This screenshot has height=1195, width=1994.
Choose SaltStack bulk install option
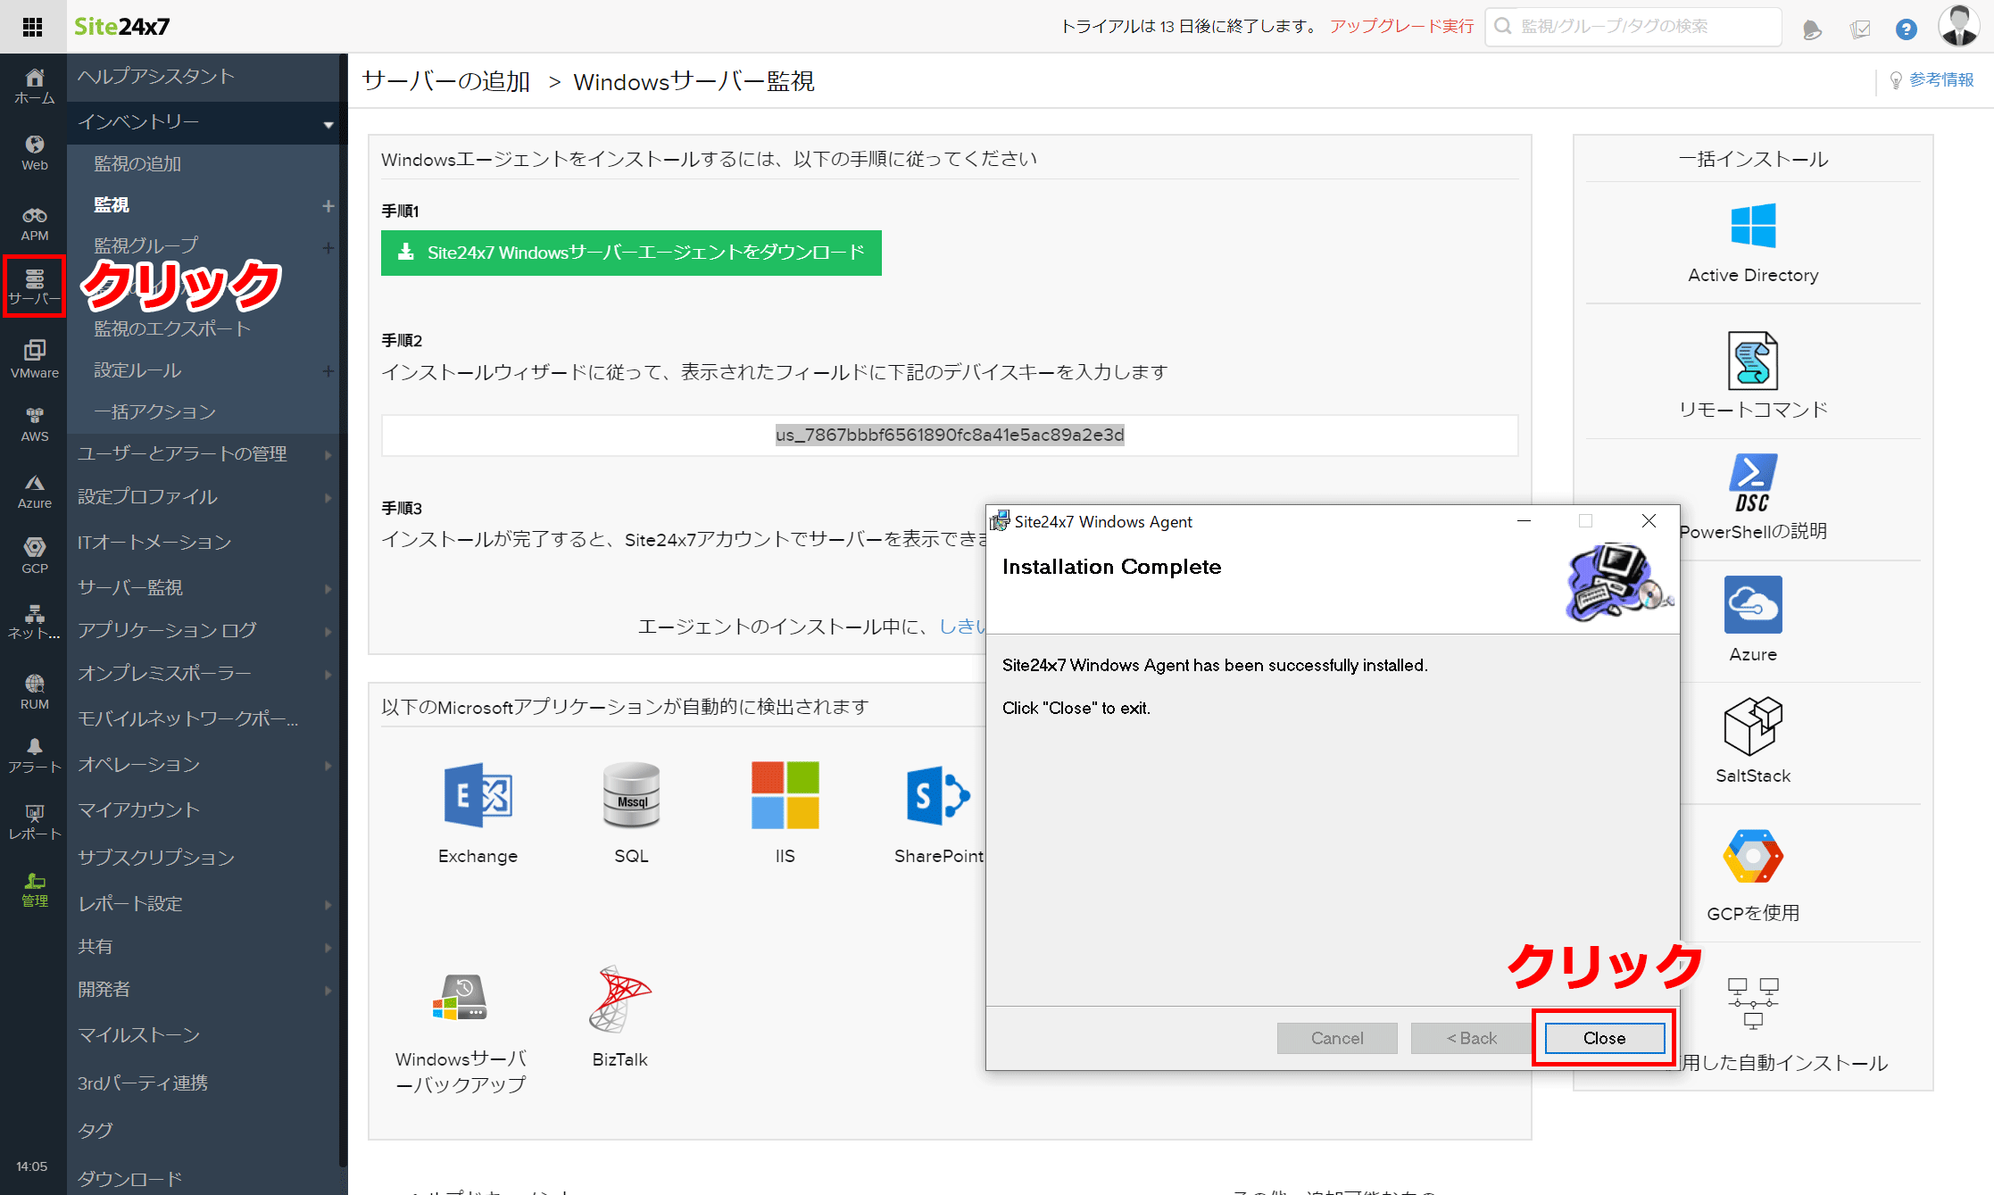[1753, 741]
